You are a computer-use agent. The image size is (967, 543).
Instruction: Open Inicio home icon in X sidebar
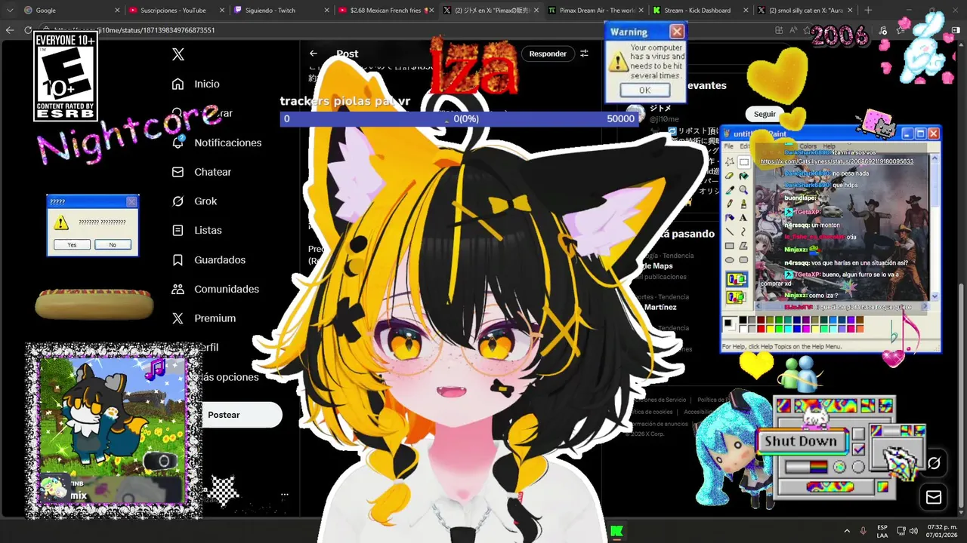point(178,84)
